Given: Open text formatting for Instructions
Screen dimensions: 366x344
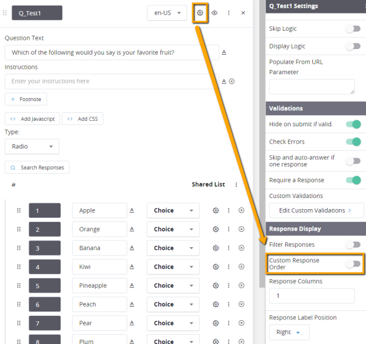Looking at the screenshot, I should click(224, 82).
